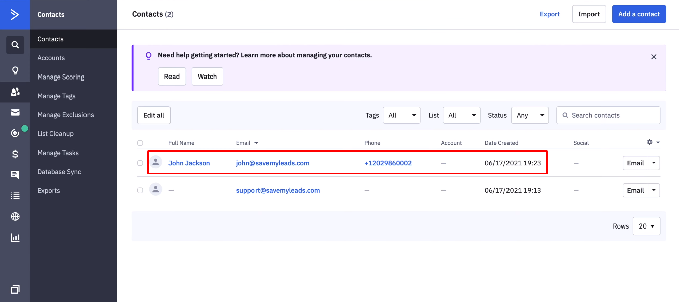679x302 pixels.
Task: Expand the Email action arrow for support@savemyleads.com
Action: pyautogui.click(x=654, y=190)
